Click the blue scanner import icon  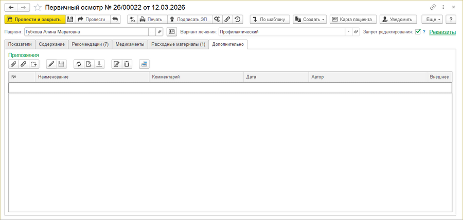click(x=145, y=64)
